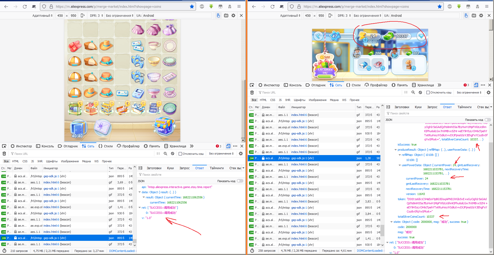Collapse the 'result: Object' node in the left JSON
494x255 pixels.
pos(144,197)
